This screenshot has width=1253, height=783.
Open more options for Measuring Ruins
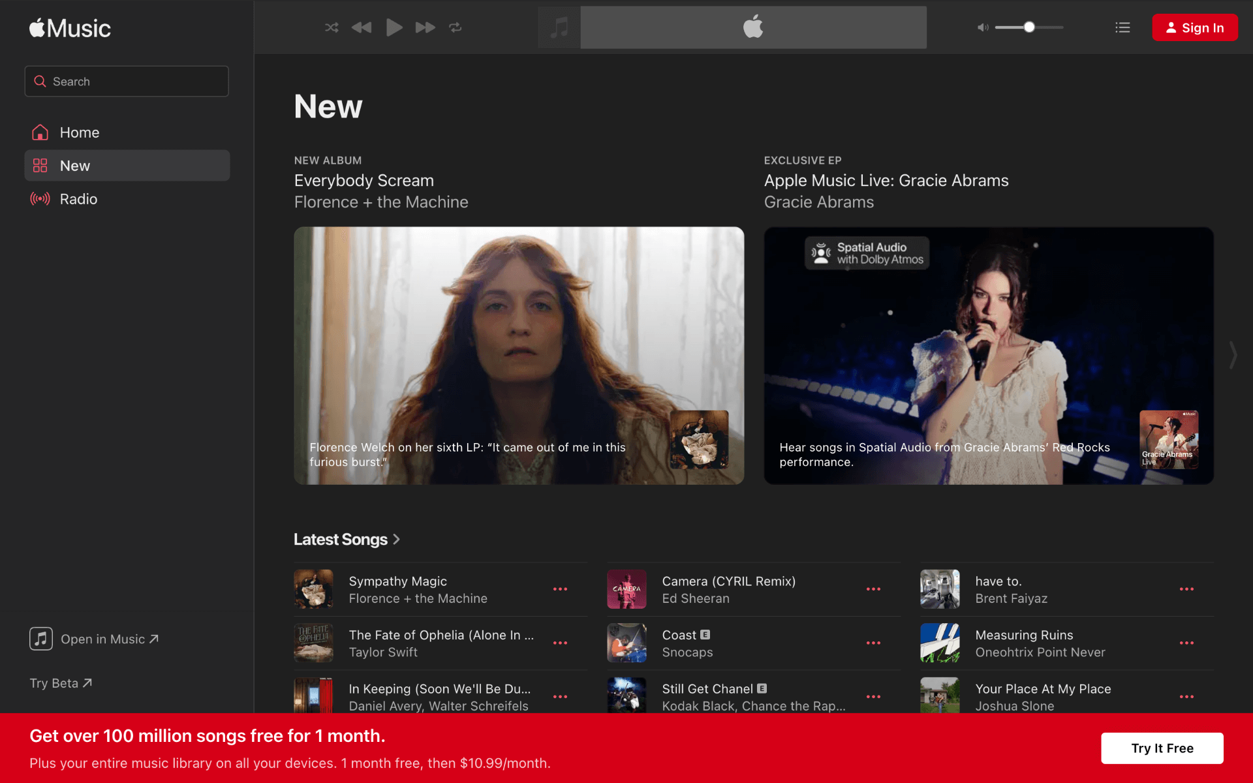point(1186,643)
